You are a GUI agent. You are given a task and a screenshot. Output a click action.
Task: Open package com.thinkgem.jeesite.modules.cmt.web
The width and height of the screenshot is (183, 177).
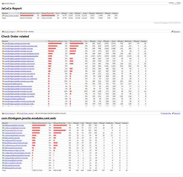point(18,48)
